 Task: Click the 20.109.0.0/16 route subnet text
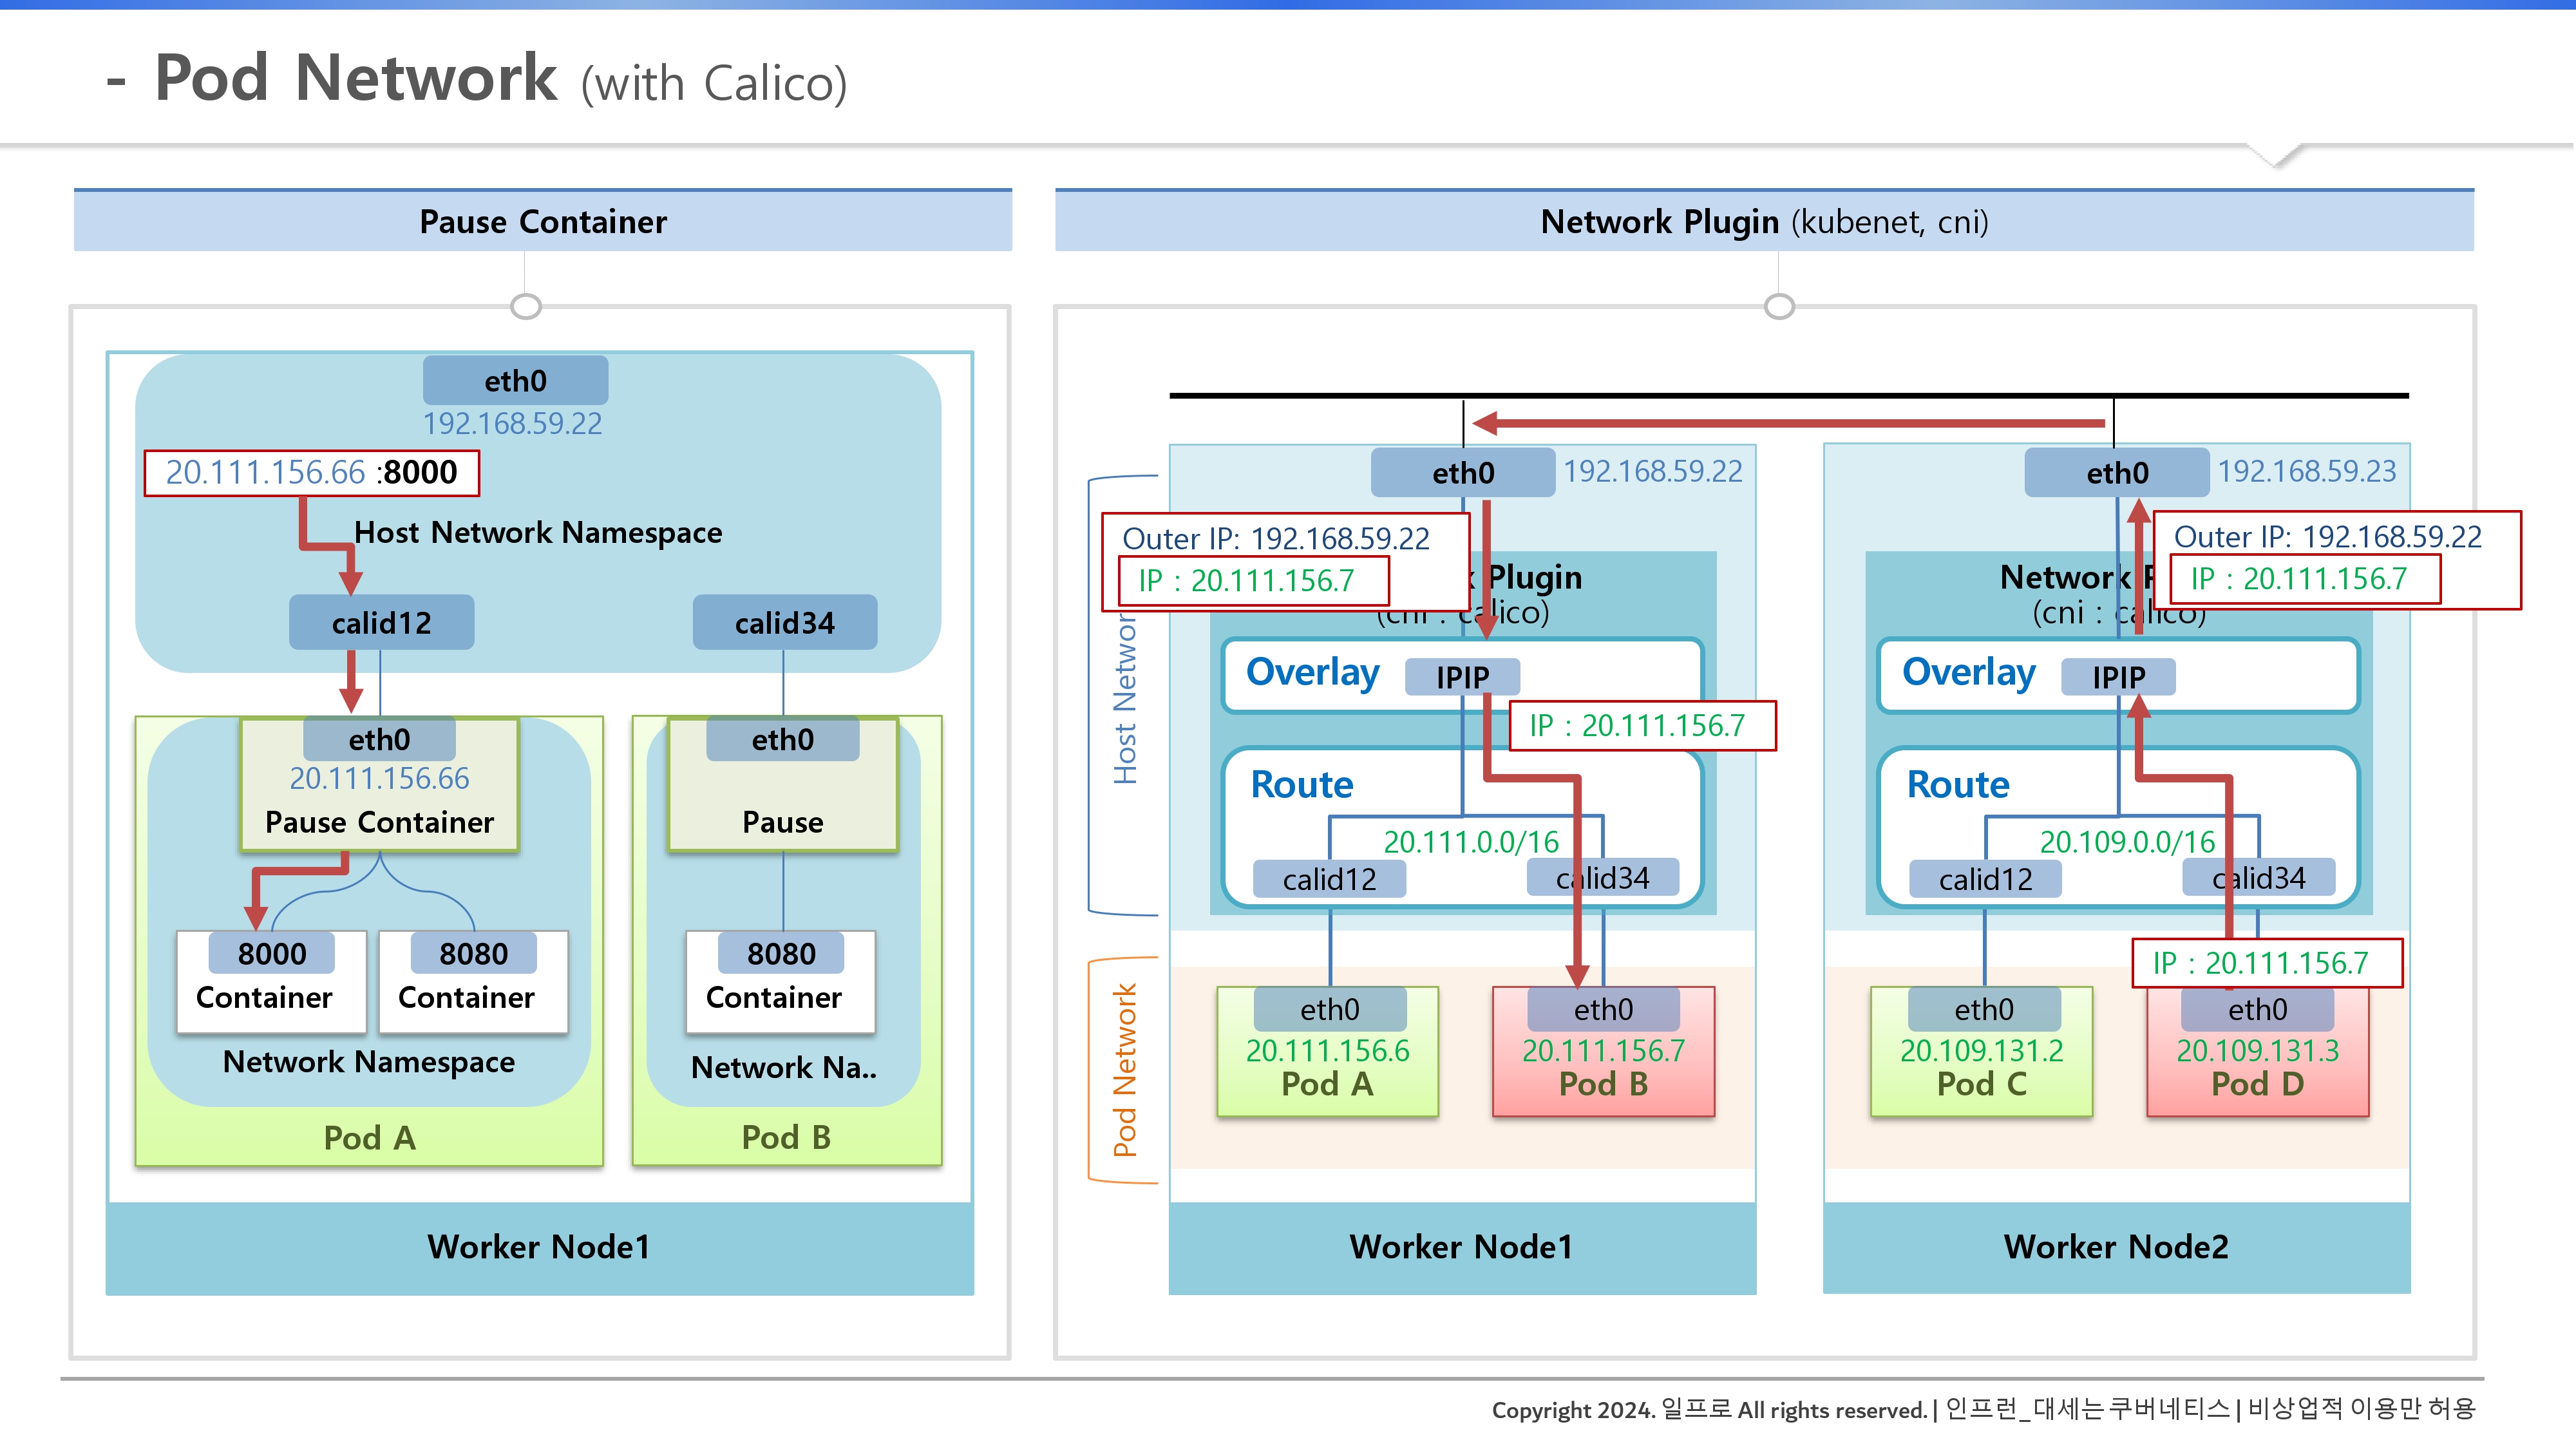pyautogui.click(x=2127, y=842)
